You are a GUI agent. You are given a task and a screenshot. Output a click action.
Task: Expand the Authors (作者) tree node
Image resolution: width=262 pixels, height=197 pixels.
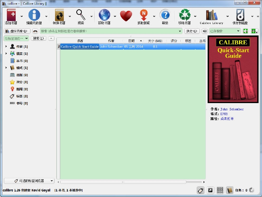[6, 46]
